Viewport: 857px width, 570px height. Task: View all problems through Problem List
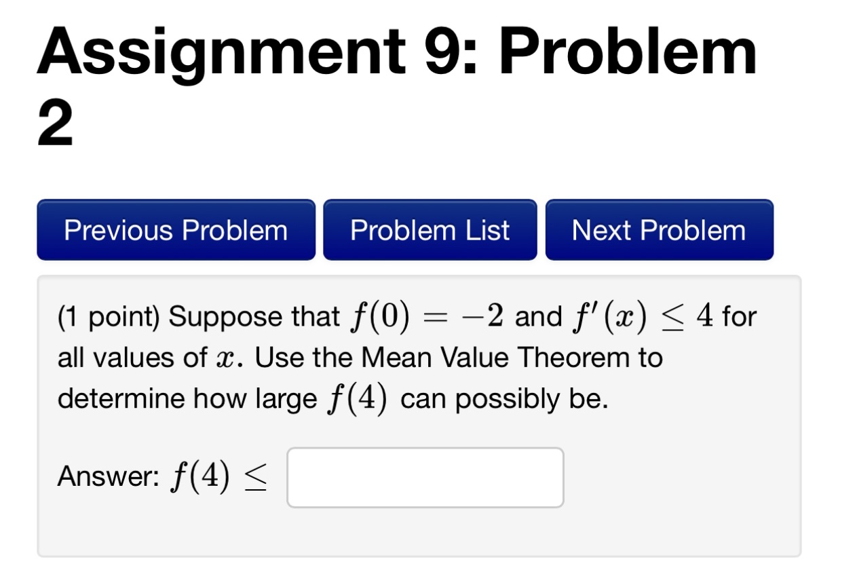coord(430,230)
